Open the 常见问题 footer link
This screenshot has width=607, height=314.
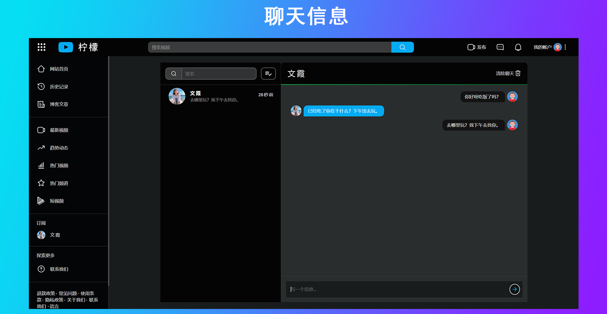pos(68,294)
